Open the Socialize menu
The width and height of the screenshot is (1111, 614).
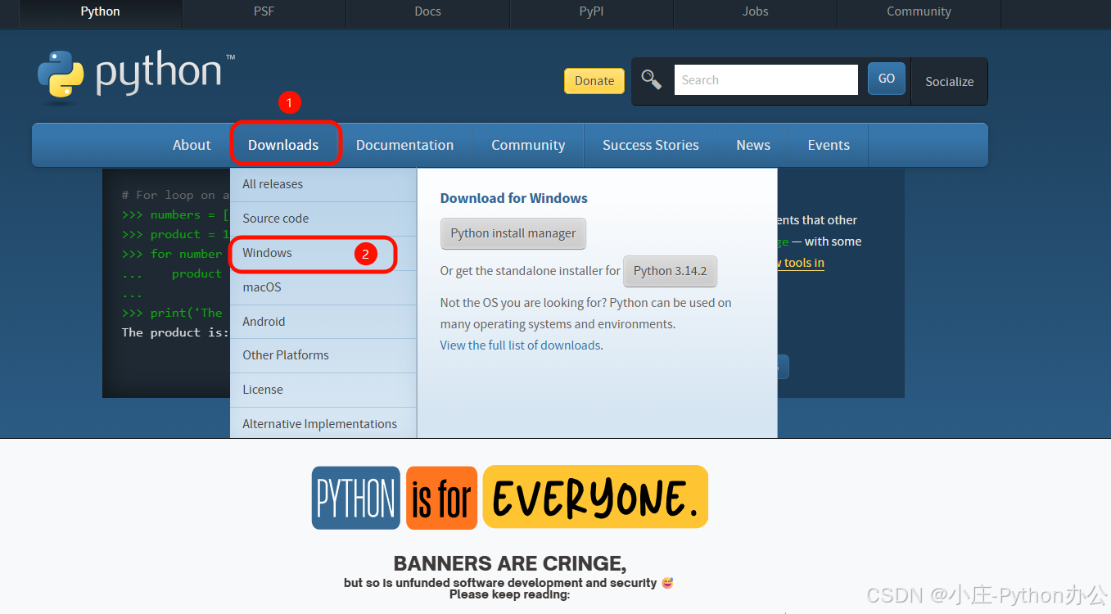point(949,81)
